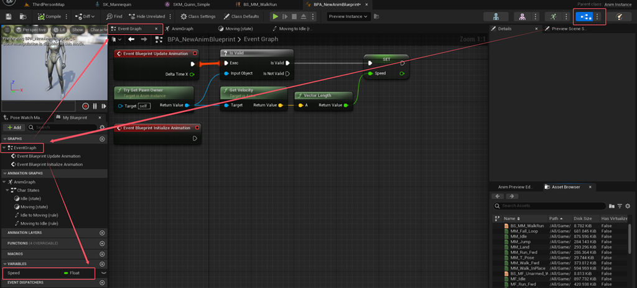Image resolution: width=637 pixels, height=288 pixels.
Task: Open the Preview Instance dropdown
Action: (x=348, y=17)
